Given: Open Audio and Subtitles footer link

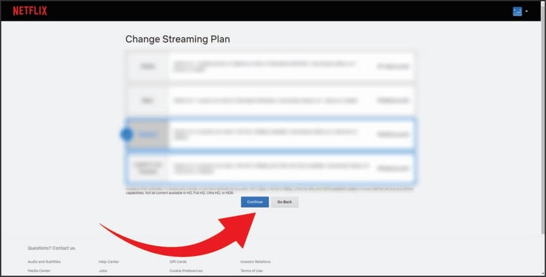Looking at the screenshot, I should coord(44,262).
